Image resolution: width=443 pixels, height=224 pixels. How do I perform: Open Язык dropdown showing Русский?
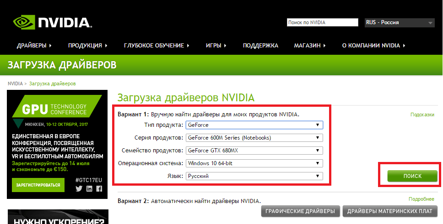coord(254,176)
